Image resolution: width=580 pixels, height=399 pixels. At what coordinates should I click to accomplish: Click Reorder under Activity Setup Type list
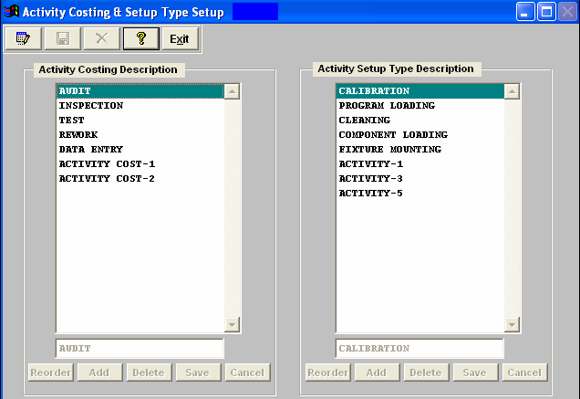click(327, 373)
